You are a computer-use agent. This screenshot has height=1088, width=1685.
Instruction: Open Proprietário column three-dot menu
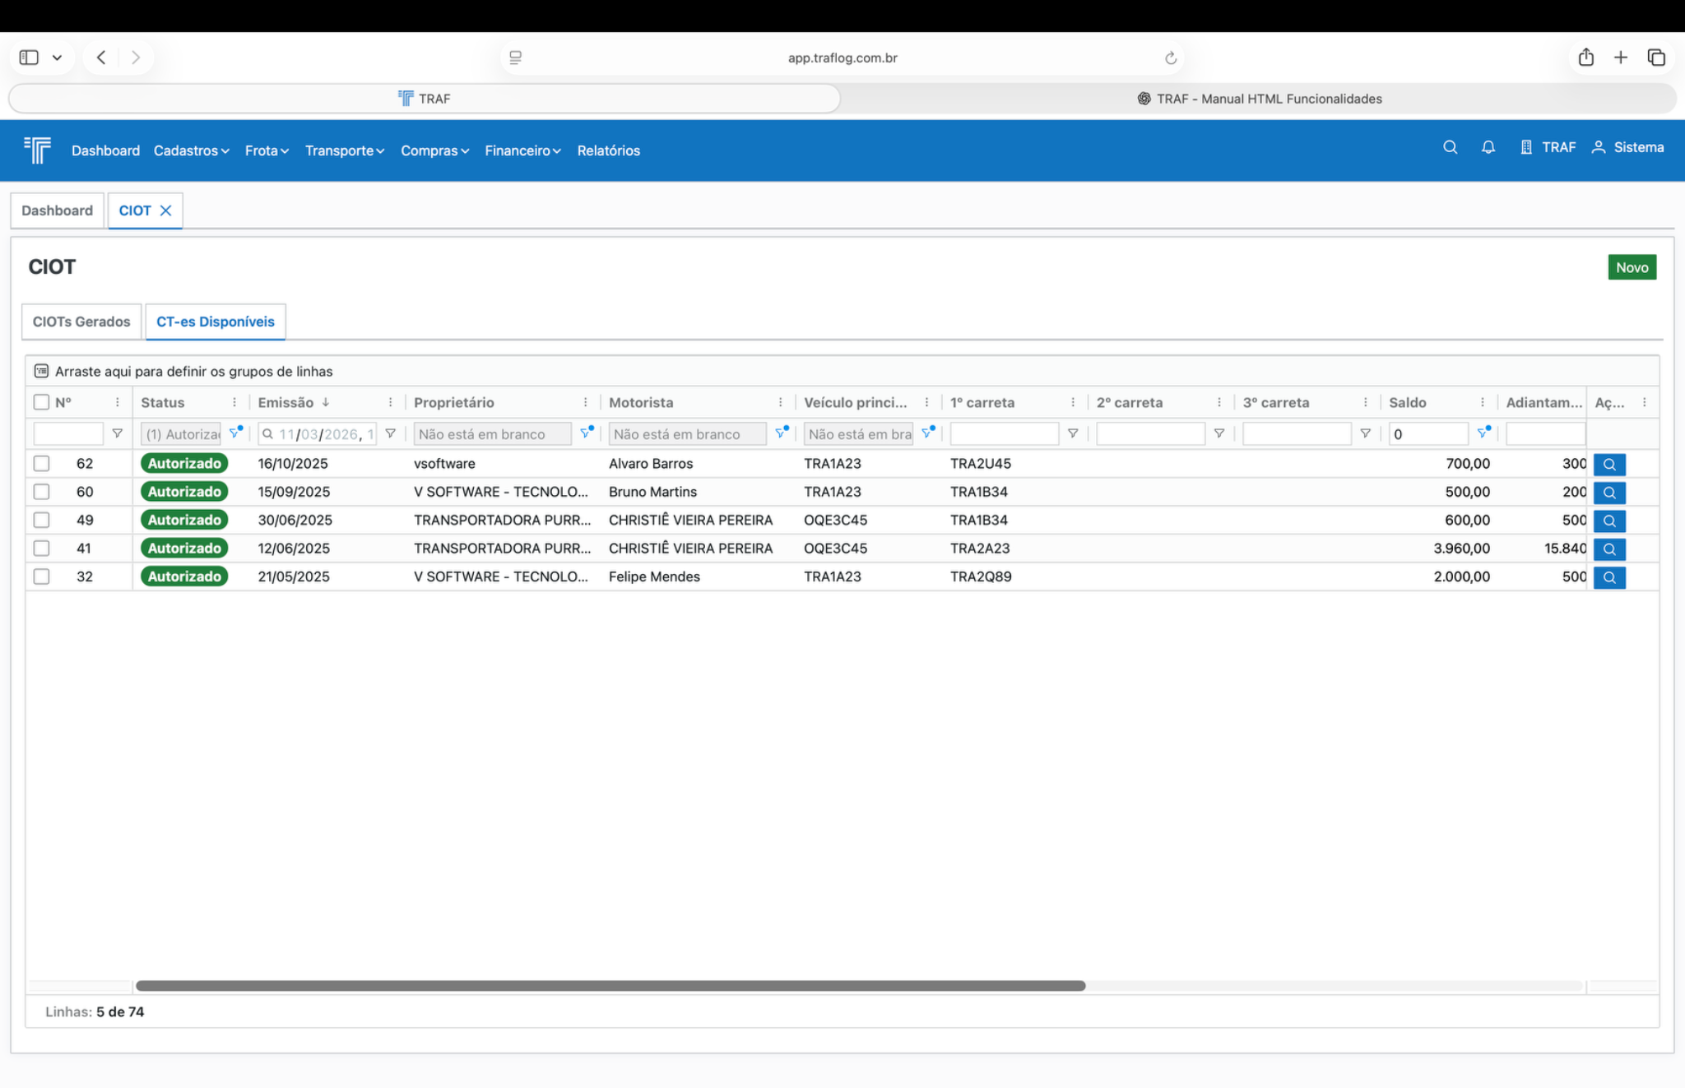click(x=585, y=402)
